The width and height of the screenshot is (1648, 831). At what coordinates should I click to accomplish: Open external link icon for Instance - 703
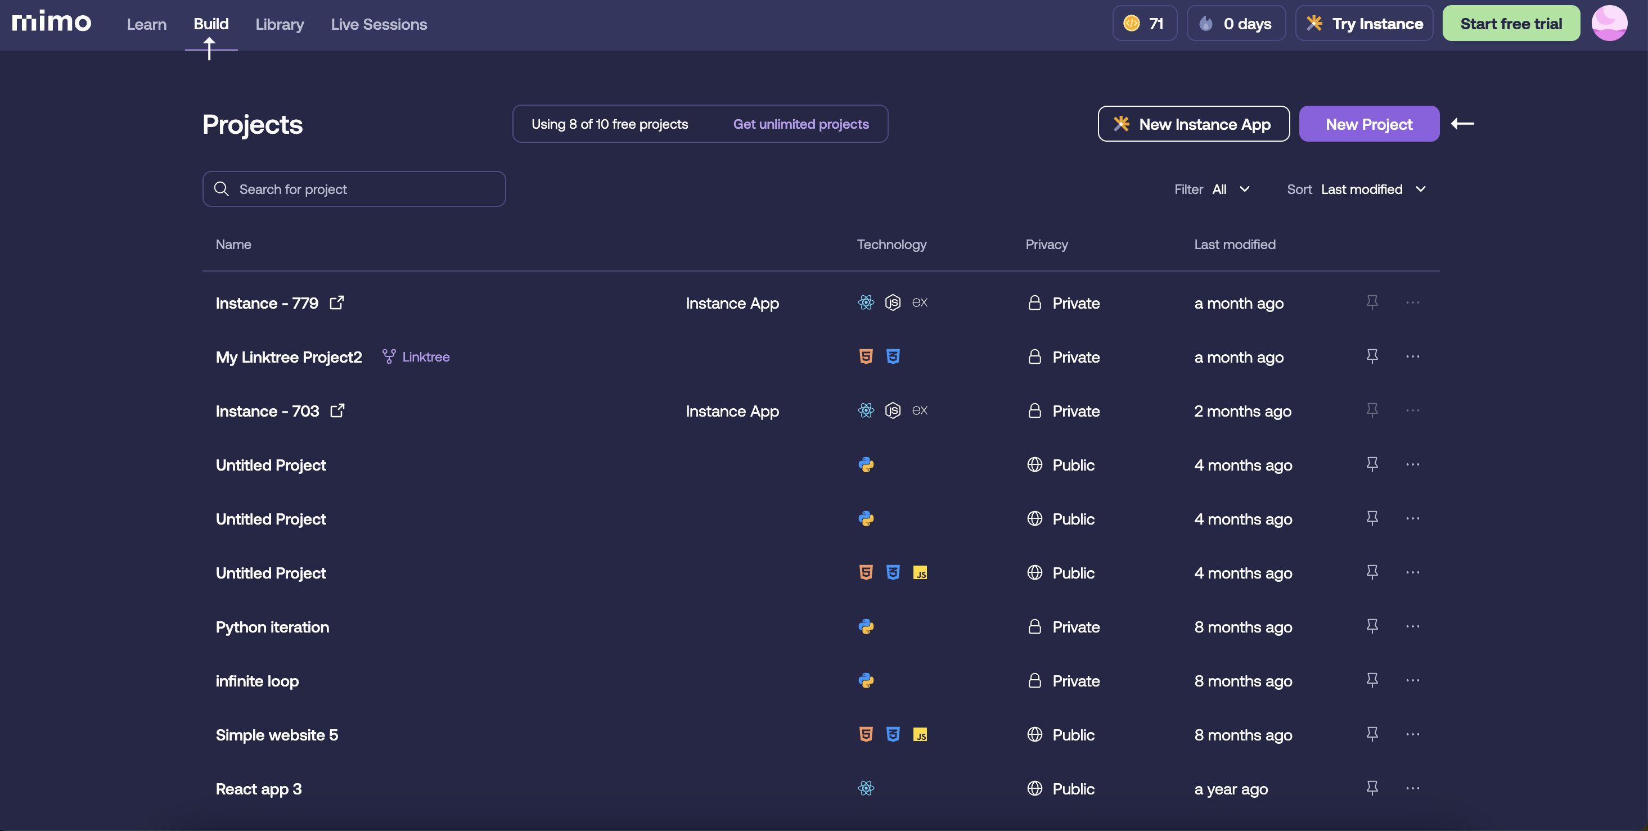click(337, 410)
